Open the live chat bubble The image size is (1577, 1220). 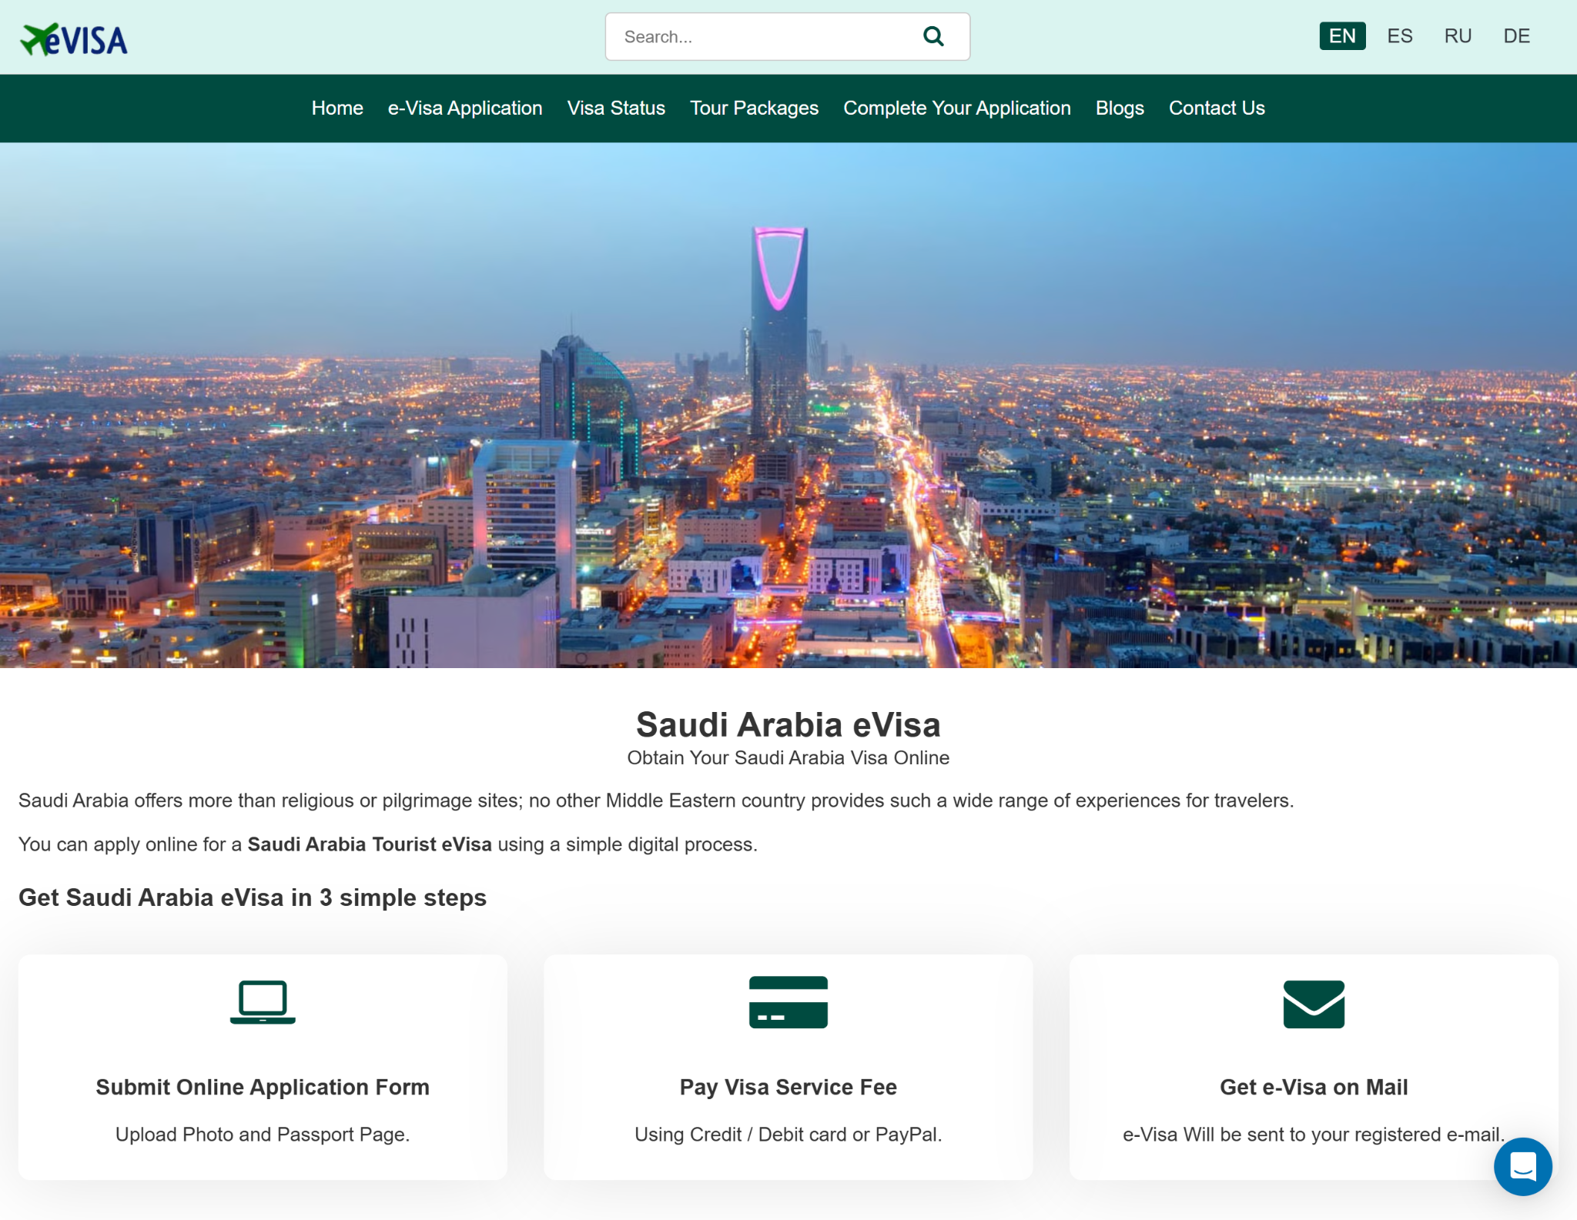[x=1522, y=1166]
